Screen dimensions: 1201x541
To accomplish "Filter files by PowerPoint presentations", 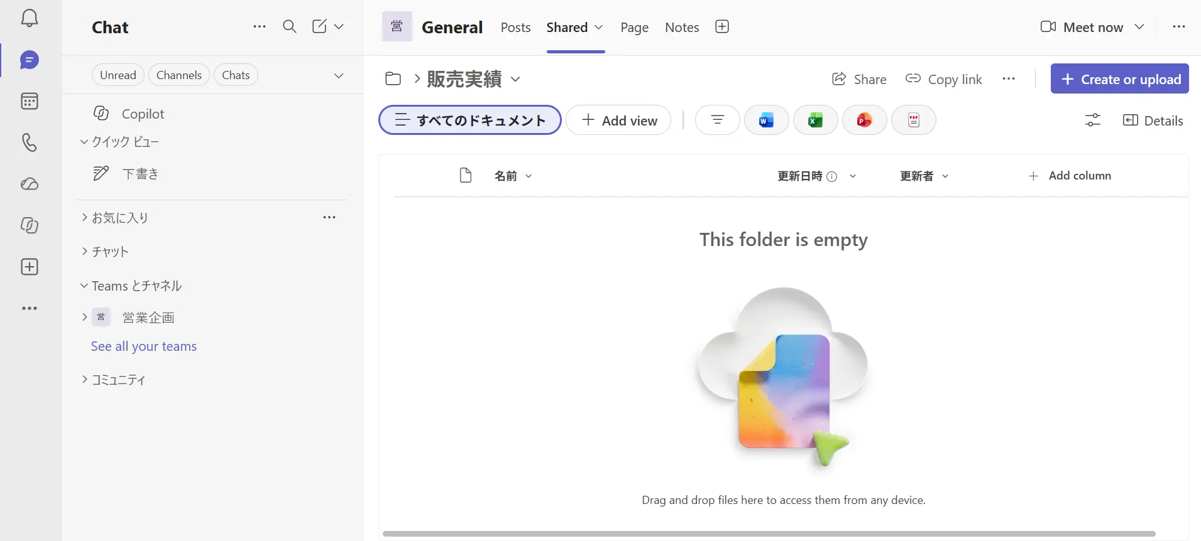I will click(x=864, y=120).
